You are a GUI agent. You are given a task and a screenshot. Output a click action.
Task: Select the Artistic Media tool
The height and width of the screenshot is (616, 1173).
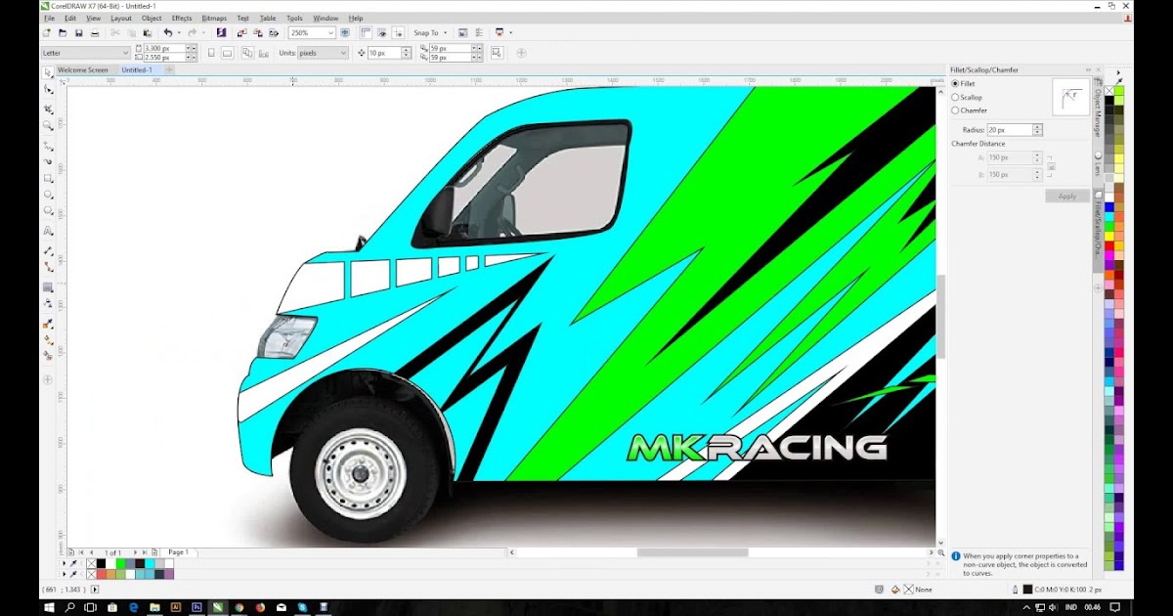[48, 161]
